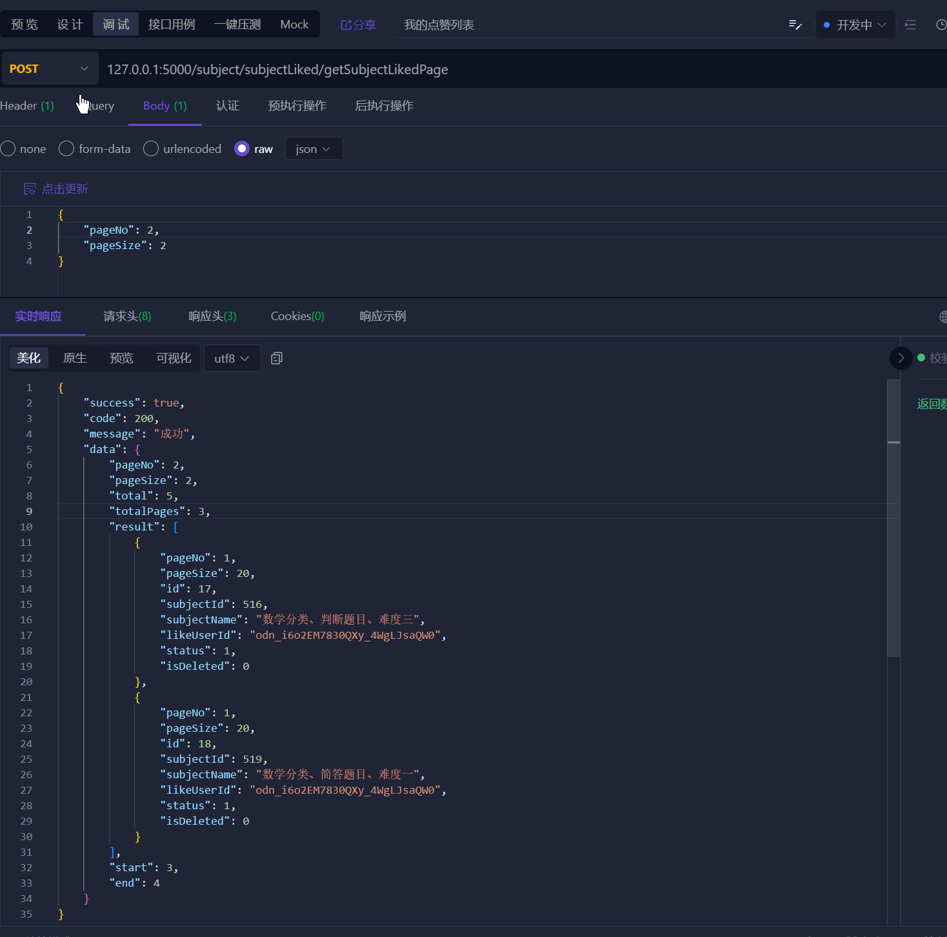Open the 接口用例 tab

point(172,25)
